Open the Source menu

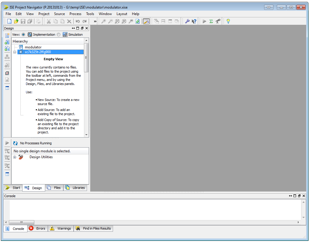[x=59, y=14]
